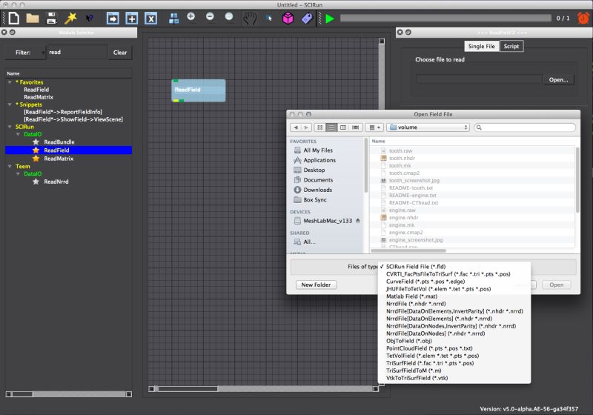Open Documents in the dialog sidebar
This screenshot has width=593, height=415.
pyautogui.click(x=314, y=180)
